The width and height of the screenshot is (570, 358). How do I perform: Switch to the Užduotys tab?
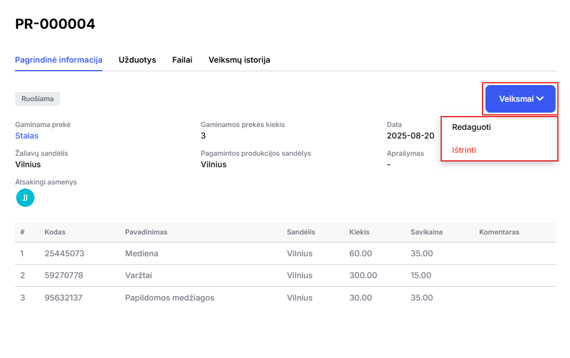(x=137, y=60)
